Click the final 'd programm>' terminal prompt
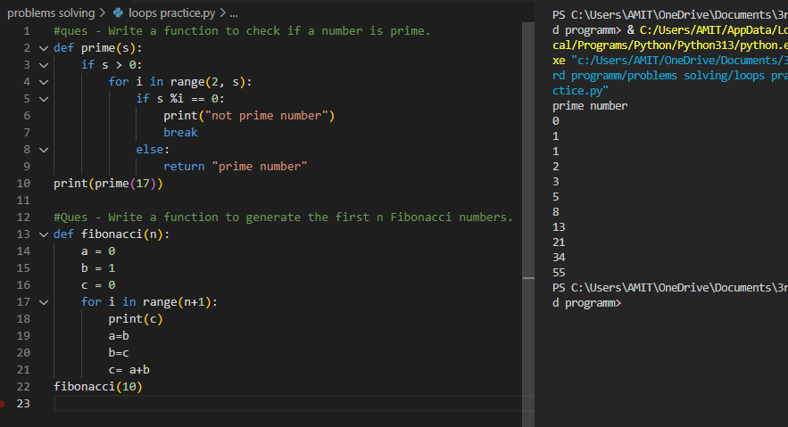788x427 pixels. 586,303
